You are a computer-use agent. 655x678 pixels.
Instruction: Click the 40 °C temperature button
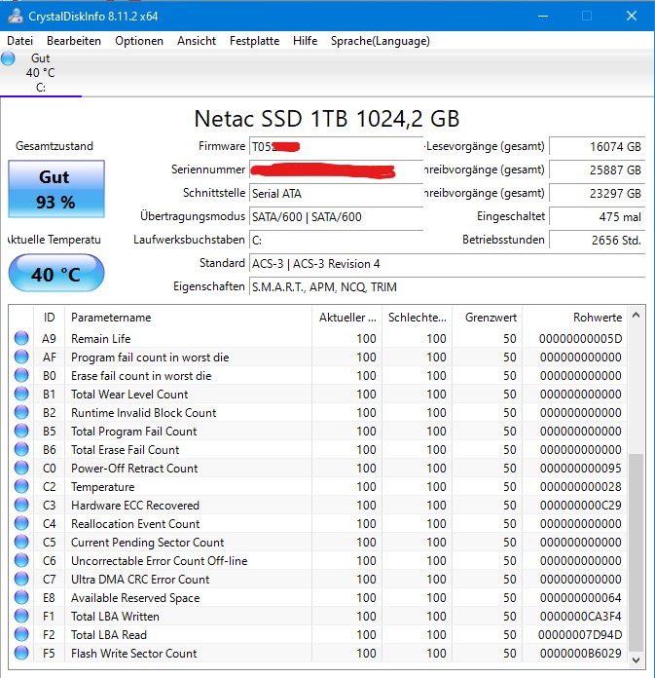56,274
